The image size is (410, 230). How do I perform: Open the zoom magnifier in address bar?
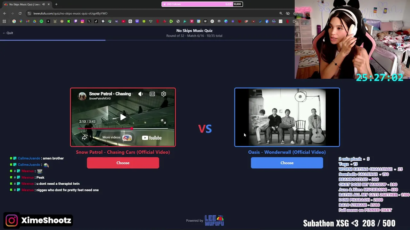point(281,13)
